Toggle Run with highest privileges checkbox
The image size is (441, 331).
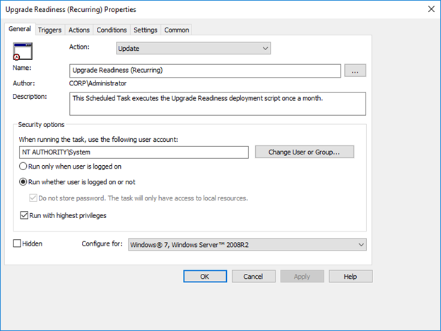pyautogui.click(x=24, y=215)
